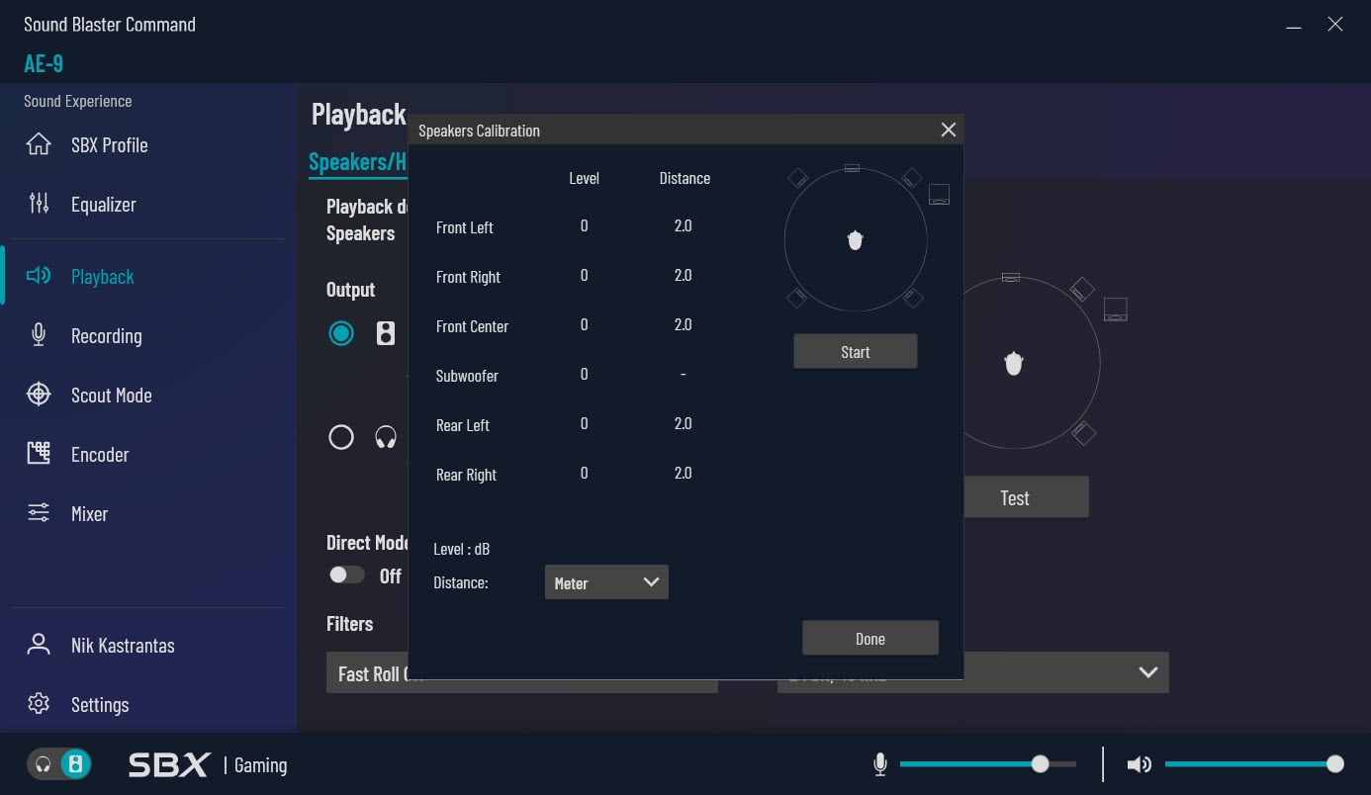1371x795 pixels.
Task: Click the Rear Left level value
Action: pyautogui.click(x=584, y=423)
